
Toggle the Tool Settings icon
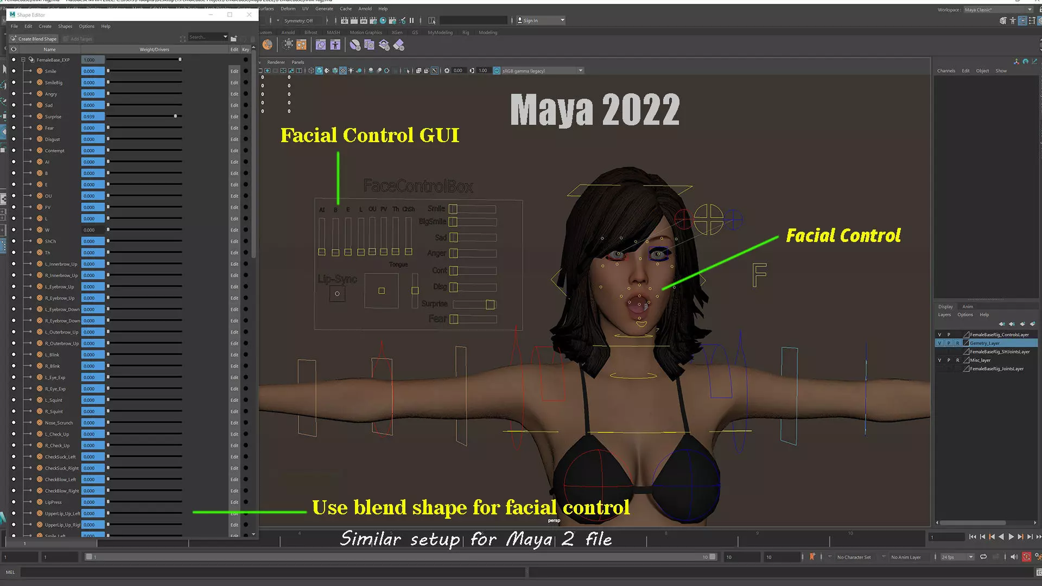[x=1032, y=21]
